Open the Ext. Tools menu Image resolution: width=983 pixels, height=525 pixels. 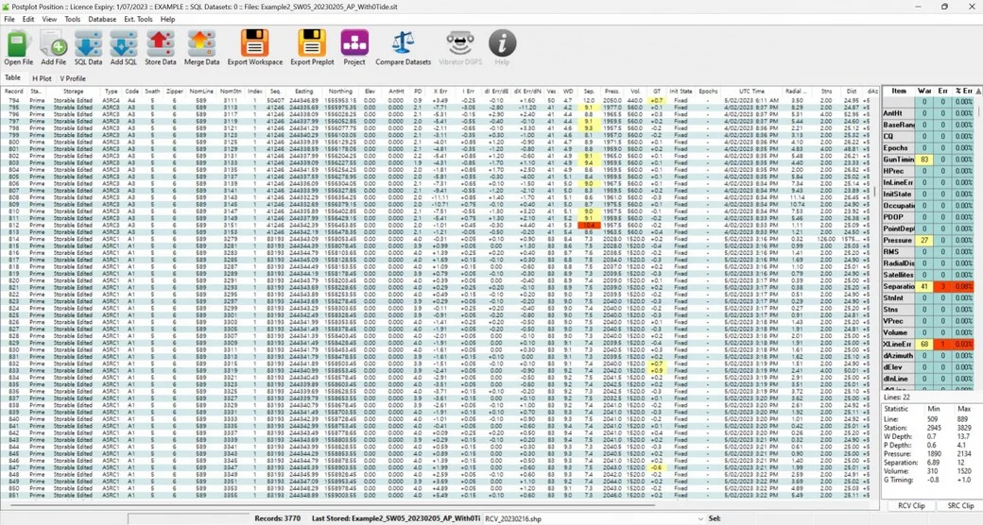[x=138, y=19]
